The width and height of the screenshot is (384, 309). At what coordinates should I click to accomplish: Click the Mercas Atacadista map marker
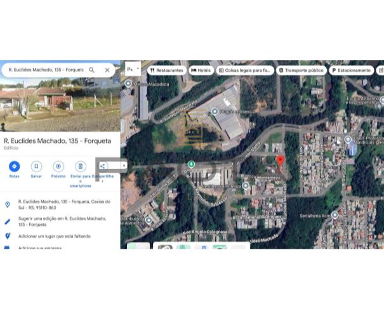point(128,84)
